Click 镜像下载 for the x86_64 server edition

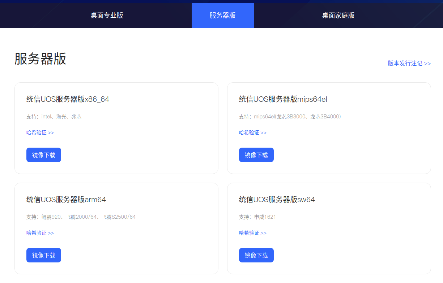coord(44,155)
